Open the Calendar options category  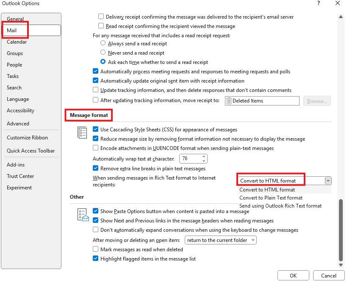pos(17,42)
